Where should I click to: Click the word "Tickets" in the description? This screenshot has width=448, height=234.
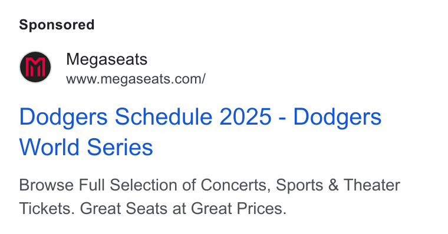tap(47, 208)
